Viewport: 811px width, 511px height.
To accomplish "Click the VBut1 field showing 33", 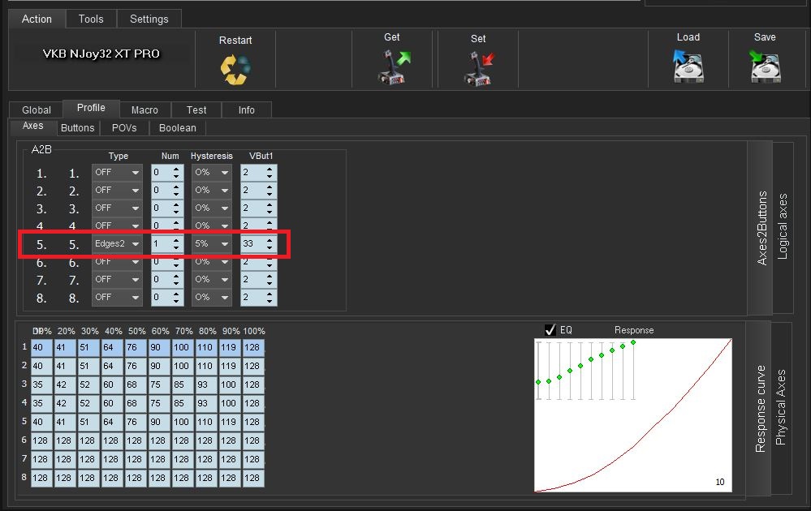I will coord(252,243).
